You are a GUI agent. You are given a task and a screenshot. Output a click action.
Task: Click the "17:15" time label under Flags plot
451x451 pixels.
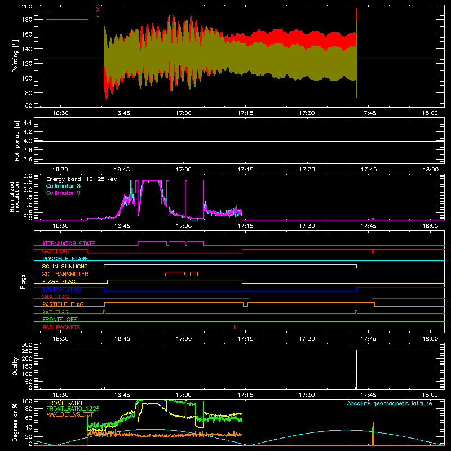point(245,339)
